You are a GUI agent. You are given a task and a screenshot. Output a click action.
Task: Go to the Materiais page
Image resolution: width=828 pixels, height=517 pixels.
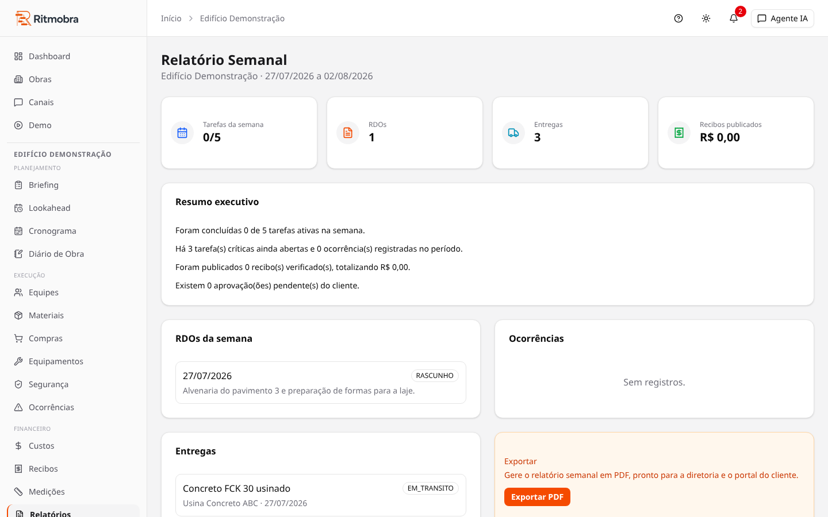73,315
